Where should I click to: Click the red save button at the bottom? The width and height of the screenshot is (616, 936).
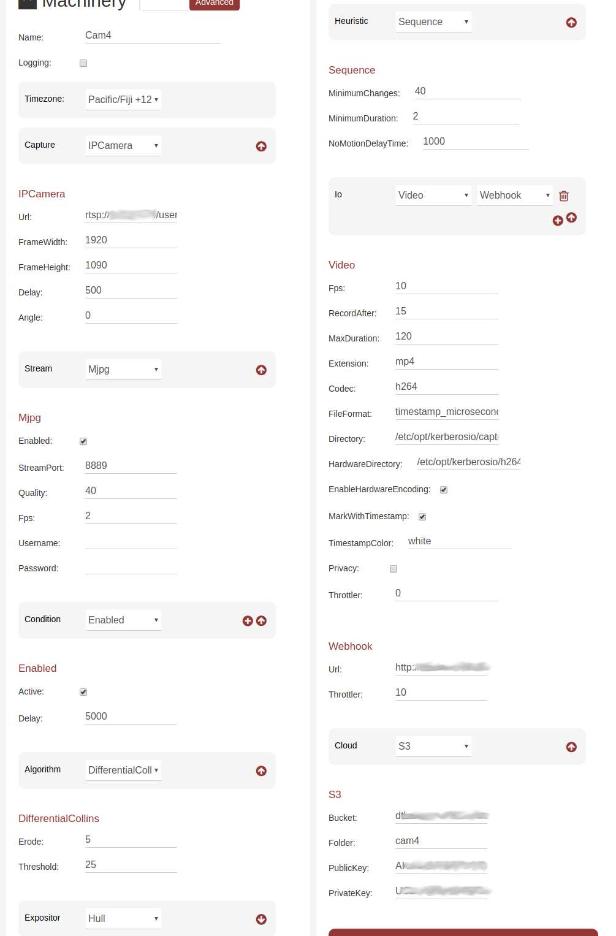tap(458, 932)
